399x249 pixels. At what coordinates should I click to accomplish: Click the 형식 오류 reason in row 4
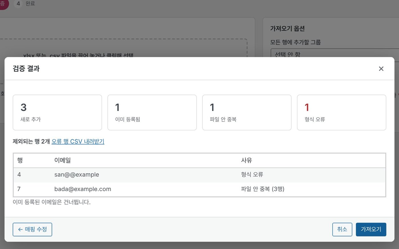252,174
